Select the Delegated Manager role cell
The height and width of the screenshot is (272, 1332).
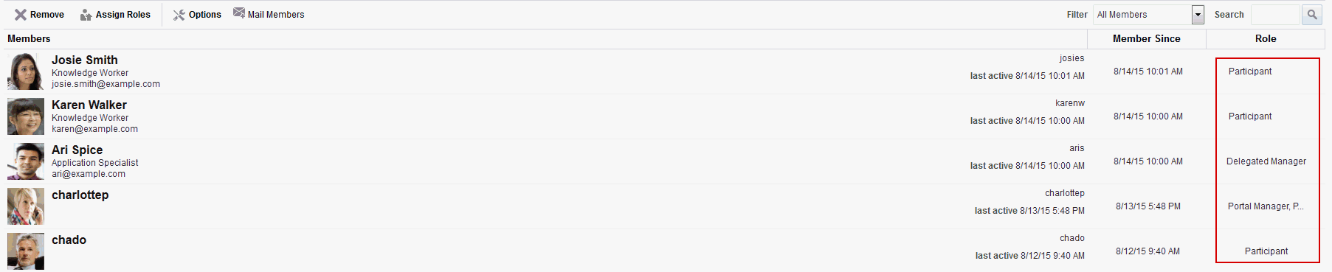[1266, 161]
